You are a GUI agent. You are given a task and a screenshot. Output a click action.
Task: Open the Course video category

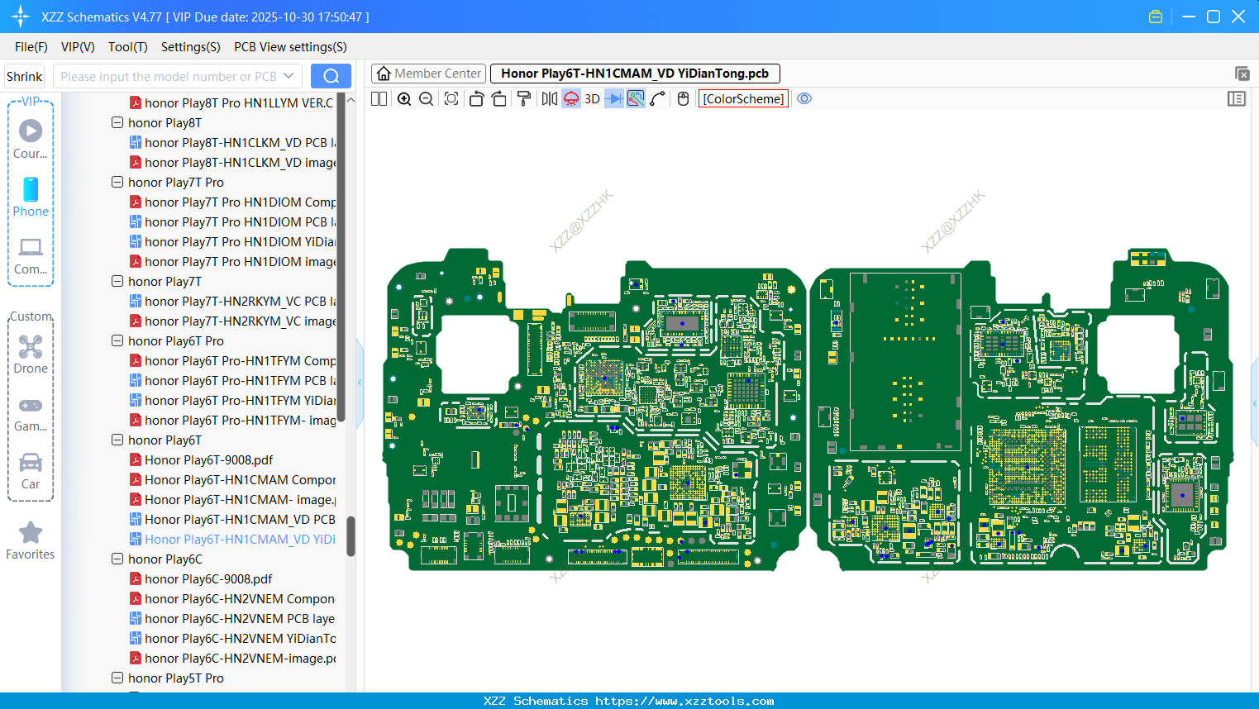(x=31, y=139)
